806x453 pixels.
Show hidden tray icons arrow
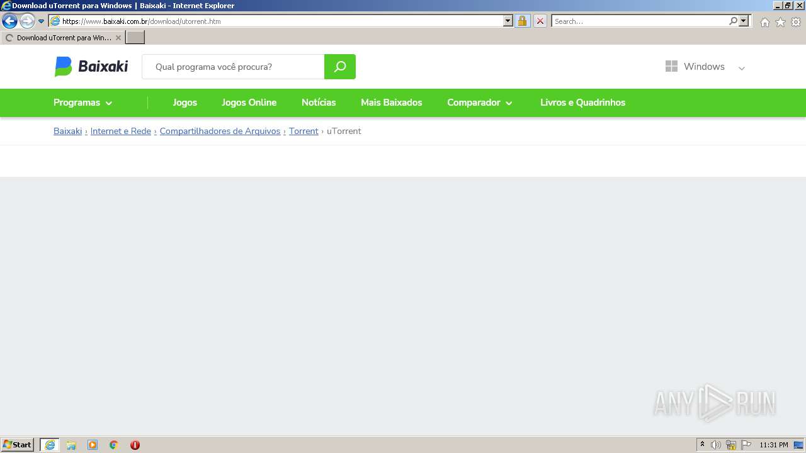point(702,445)
